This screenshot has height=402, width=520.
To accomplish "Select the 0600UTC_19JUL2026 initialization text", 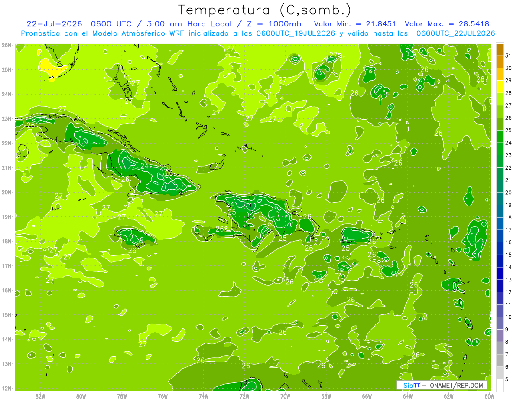I will [x=296, y=33].
